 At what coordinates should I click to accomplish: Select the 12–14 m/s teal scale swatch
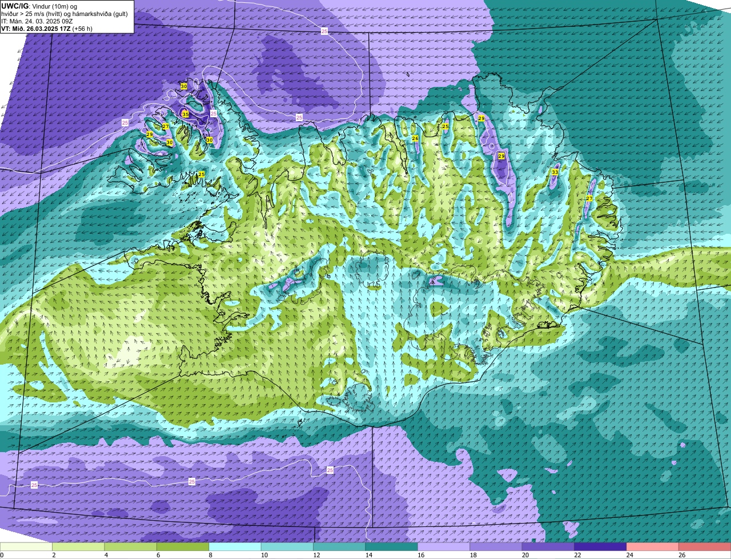point(339,547)
